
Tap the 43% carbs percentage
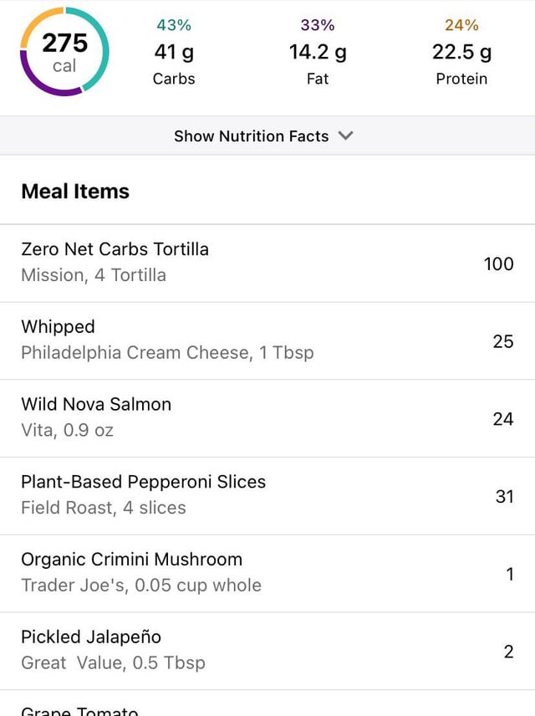point(174,25)
